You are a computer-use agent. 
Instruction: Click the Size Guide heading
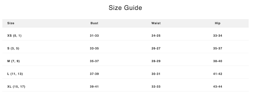[x=125, y=8]
